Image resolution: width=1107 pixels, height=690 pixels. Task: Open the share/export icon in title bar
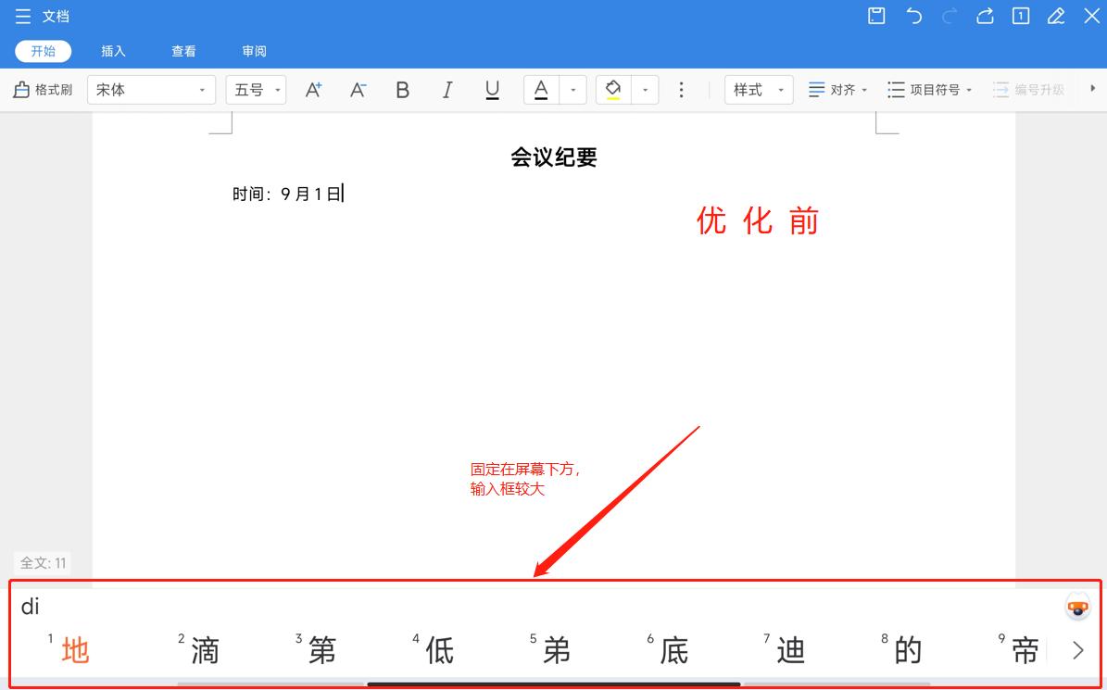pyautogui.click(x=984, y=16)
